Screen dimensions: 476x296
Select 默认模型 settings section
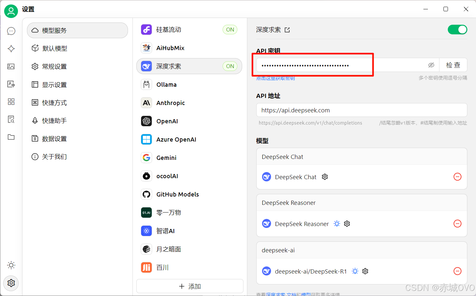tap(78, 48)
